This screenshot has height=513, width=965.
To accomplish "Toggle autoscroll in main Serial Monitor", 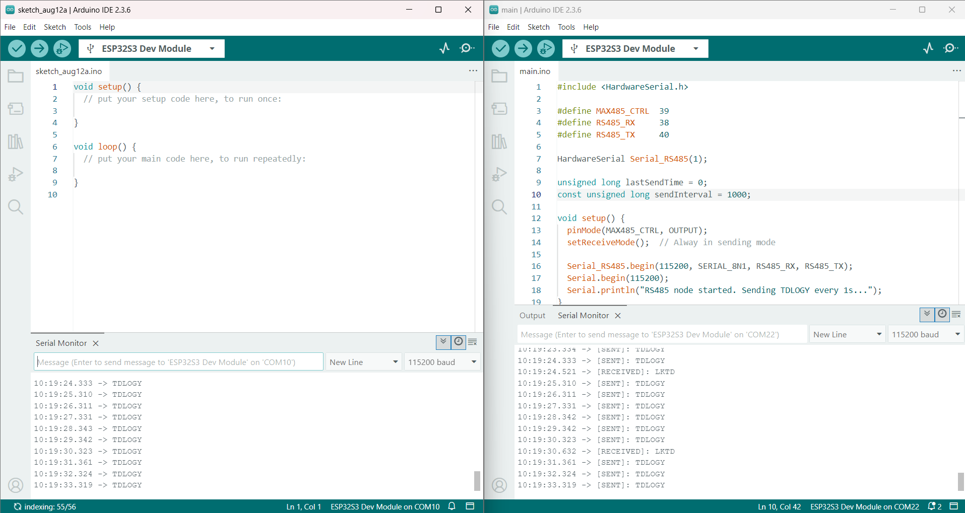I will (x=927, y=314).
